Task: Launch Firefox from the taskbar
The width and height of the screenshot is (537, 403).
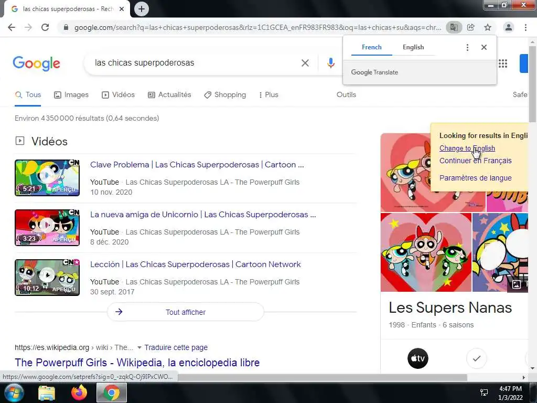Action: point(79,393)
